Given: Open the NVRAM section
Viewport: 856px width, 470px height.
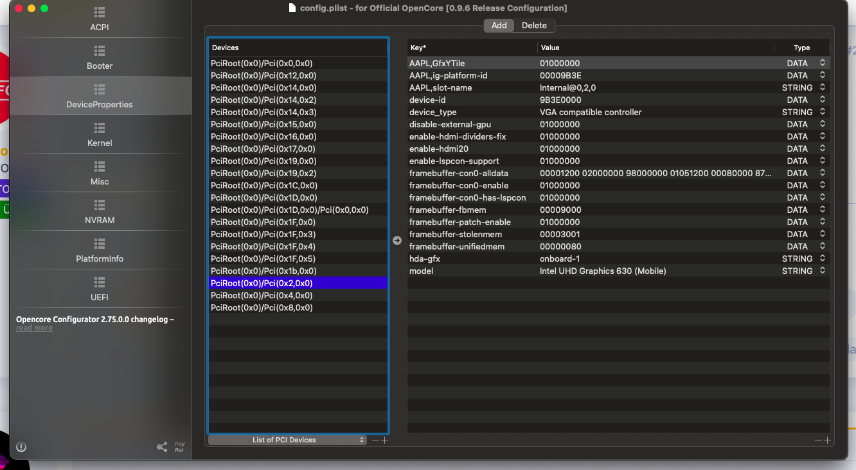Looking at the screenshot, I should click(100, 212).
